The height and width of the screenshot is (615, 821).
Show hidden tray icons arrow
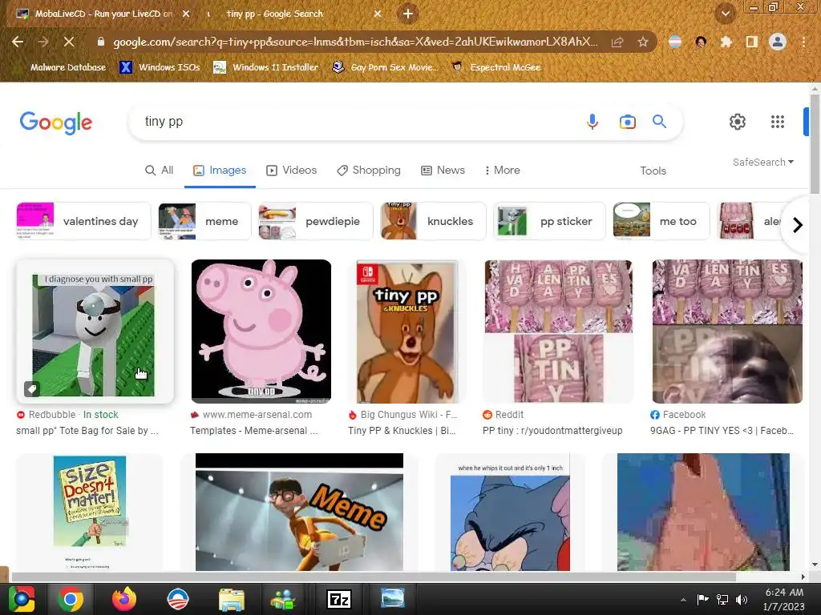point(683,601)
